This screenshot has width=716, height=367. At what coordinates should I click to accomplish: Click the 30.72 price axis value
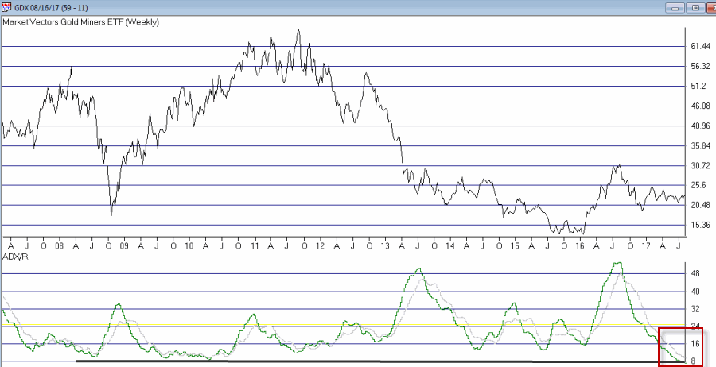701,166
